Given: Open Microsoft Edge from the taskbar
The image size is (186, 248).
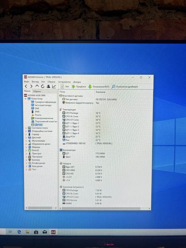Looking at the screenshot, I should tap(19, 232).
